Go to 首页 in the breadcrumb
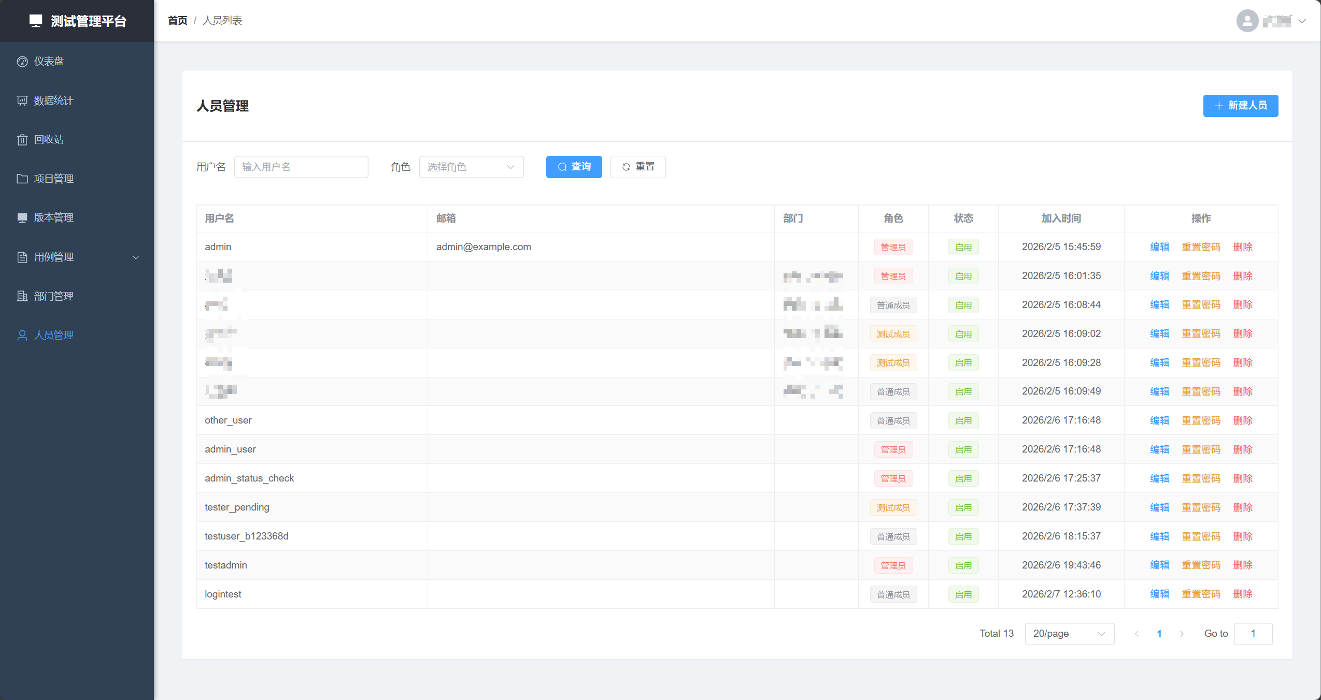This screenshot has height=700, width=1321. point(177,21)
